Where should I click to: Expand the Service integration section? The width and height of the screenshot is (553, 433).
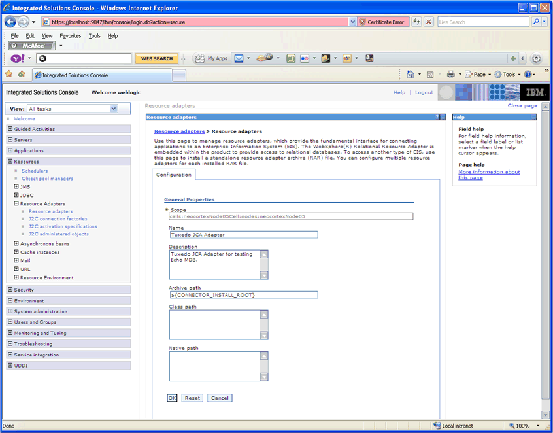coord(10,355)
